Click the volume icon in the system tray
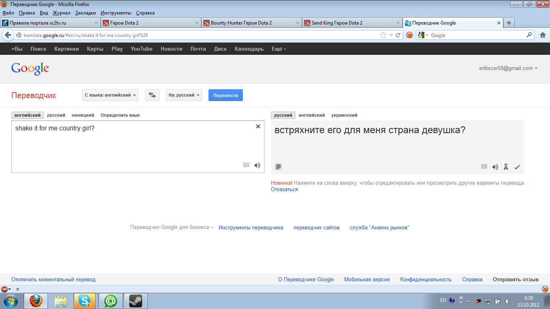This screenshot has height=309, width=550. [x=507, y=301]
